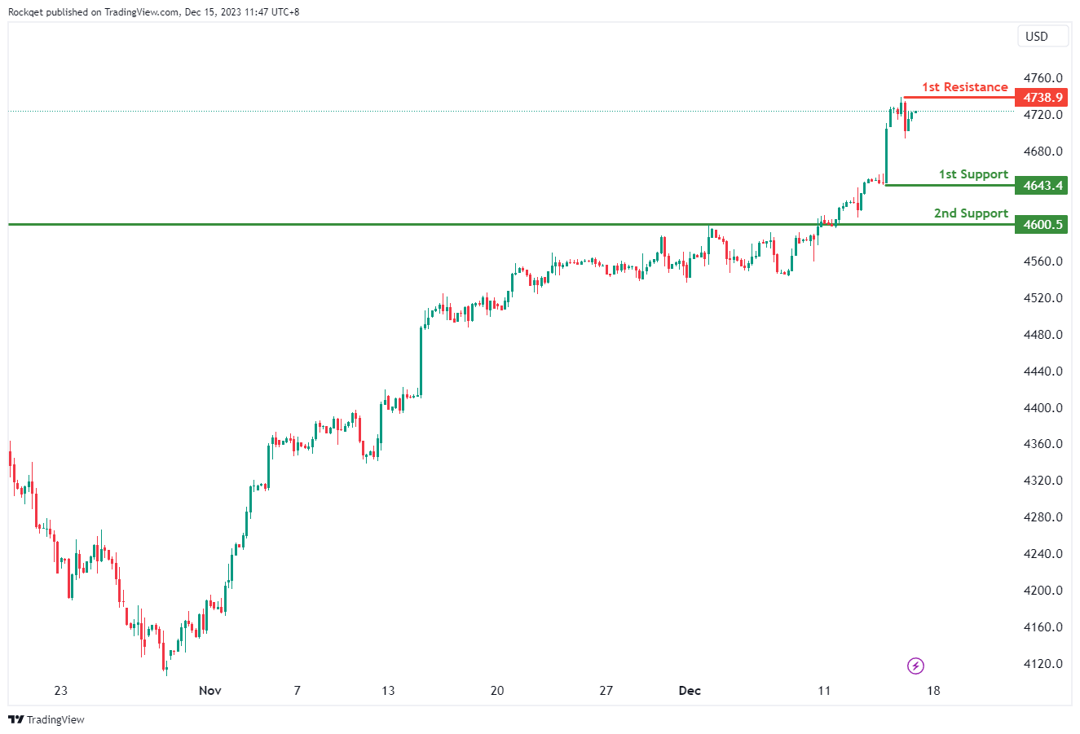
Task: Select the 2nd Support label
Action: pyautogui.click(x=970, y=213)
